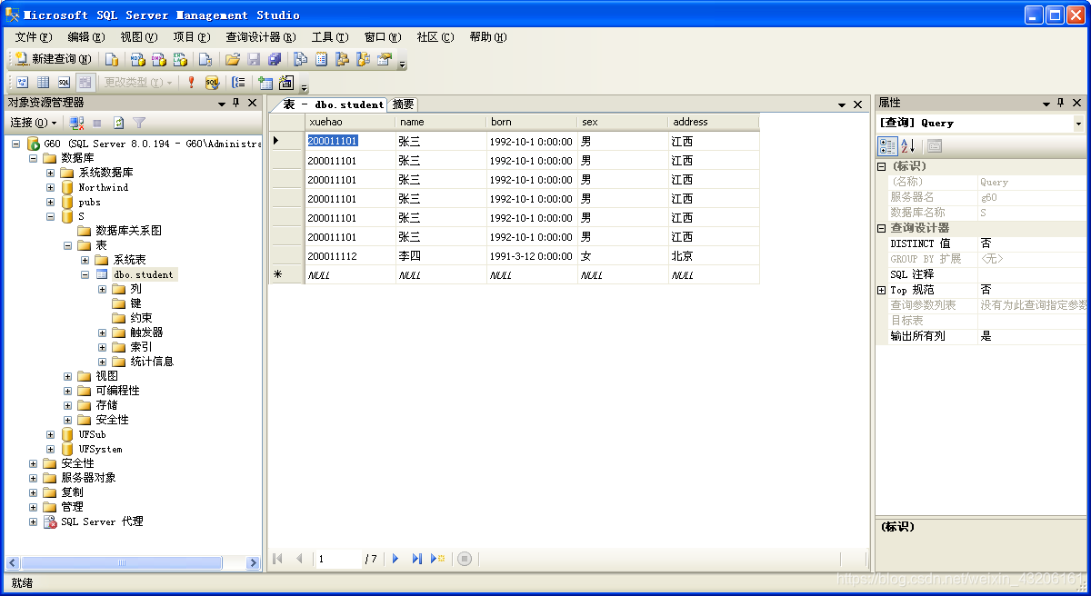Toggle the SQL pane
Screen dimensions: 1091x596
point(65,82)
